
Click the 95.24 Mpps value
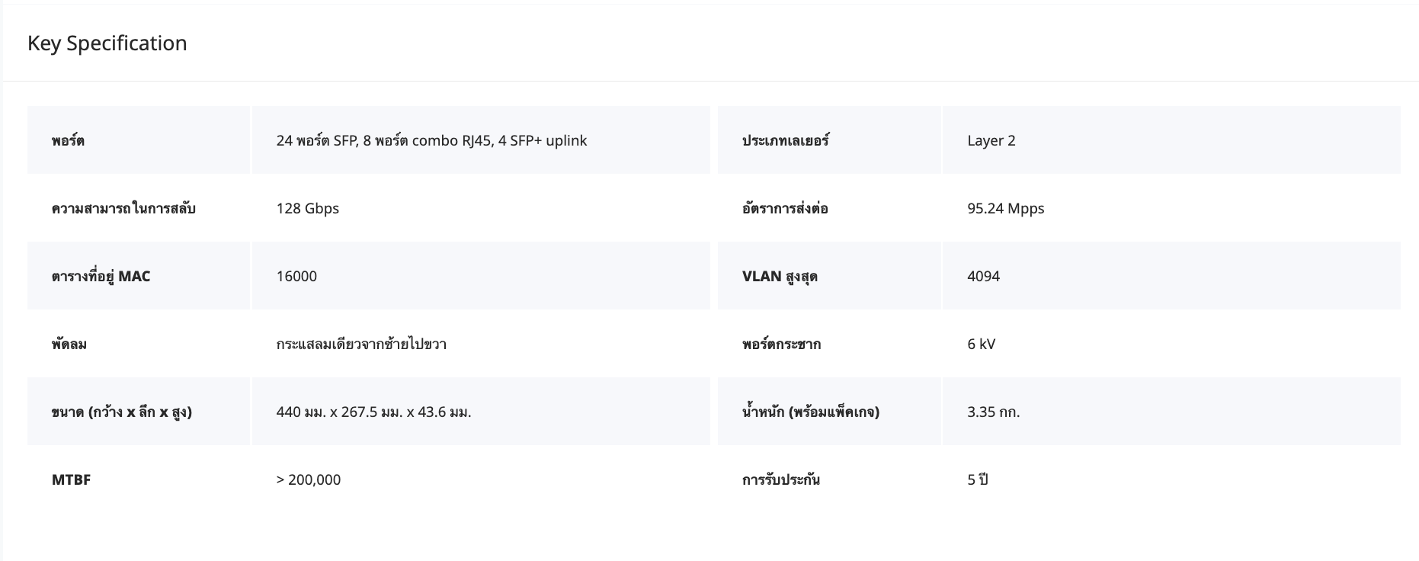pyautogui.click(x=1005, y=209)
